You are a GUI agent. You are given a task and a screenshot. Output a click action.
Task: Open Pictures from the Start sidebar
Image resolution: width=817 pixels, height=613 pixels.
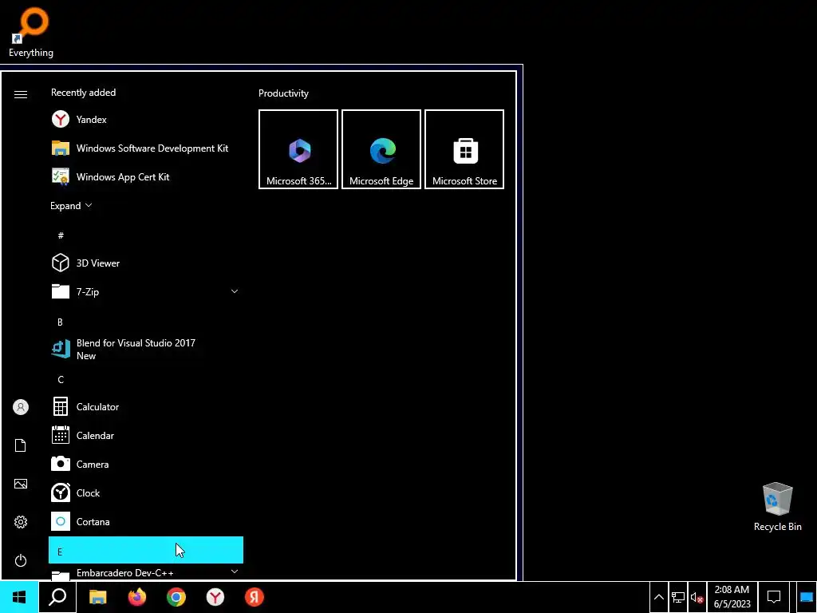(21, 484)
